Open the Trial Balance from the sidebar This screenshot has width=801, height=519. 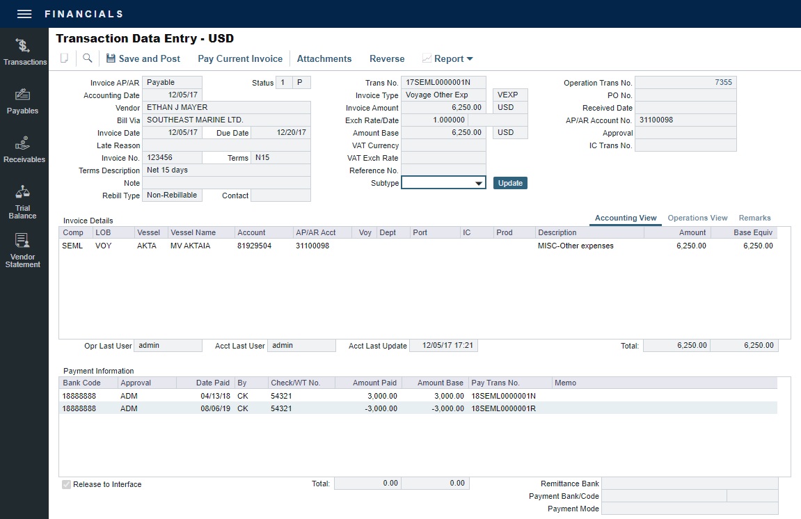click(x=24, y=202)
